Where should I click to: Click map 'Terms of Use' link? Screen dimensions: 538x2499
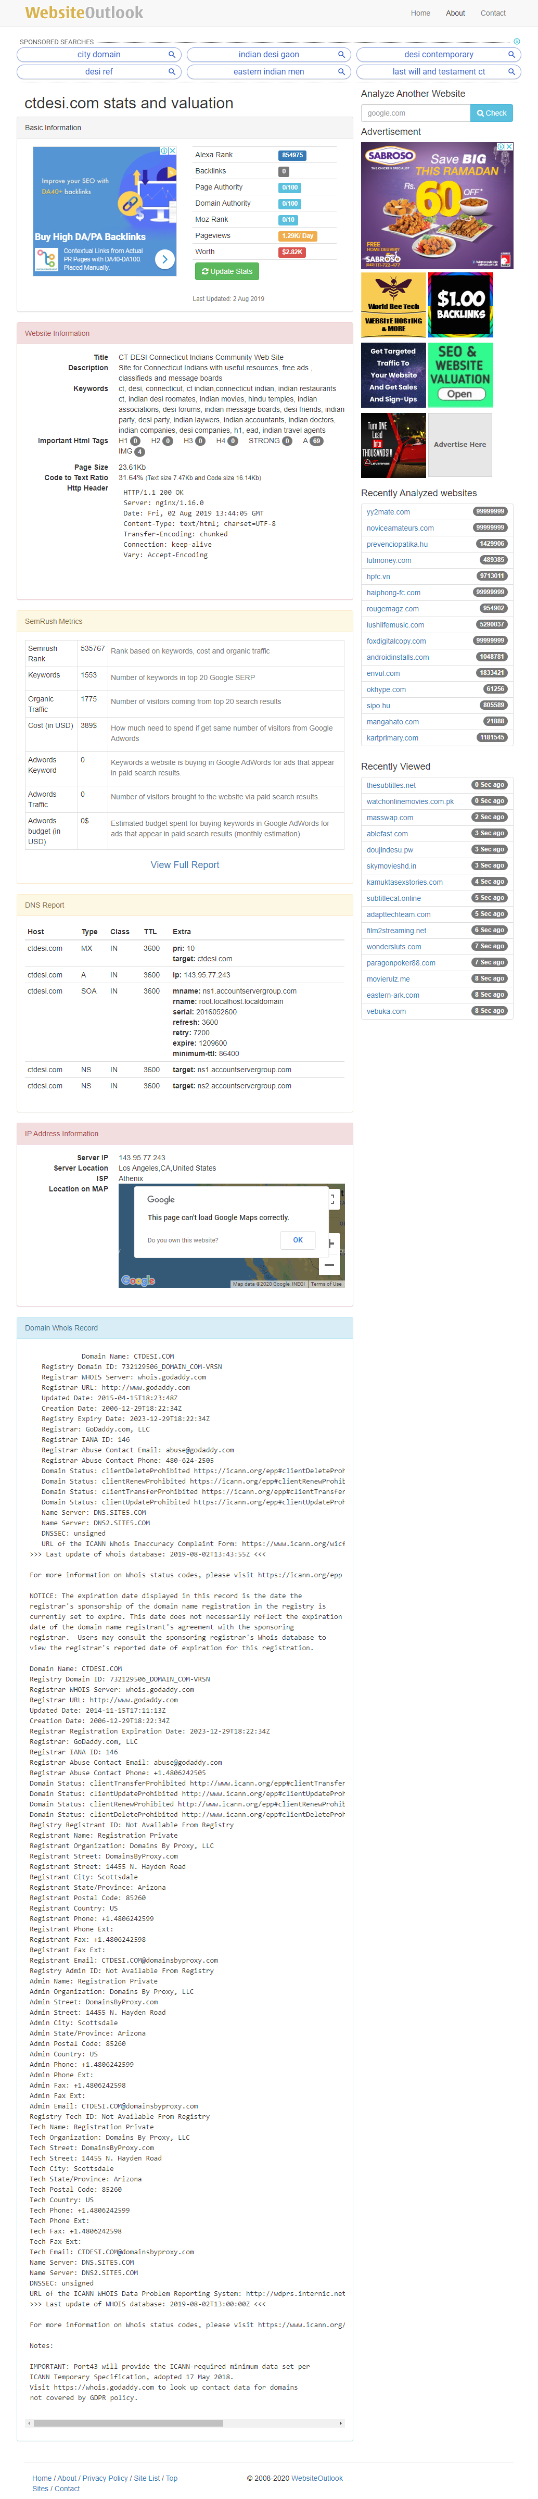coord(326,1285)
